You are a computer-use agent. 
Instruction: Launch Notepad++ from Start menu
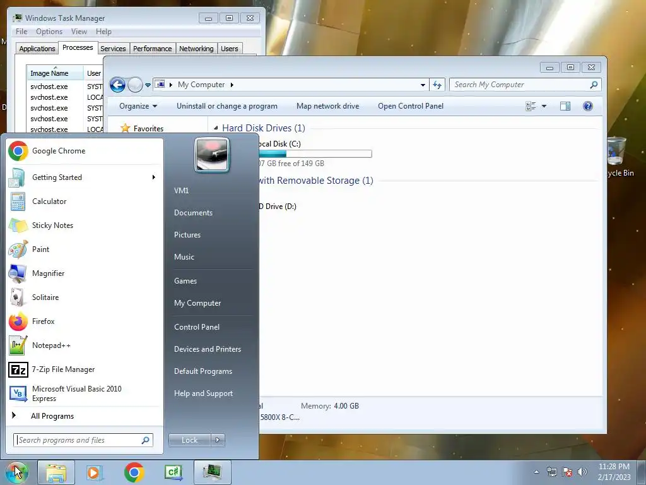84,345
